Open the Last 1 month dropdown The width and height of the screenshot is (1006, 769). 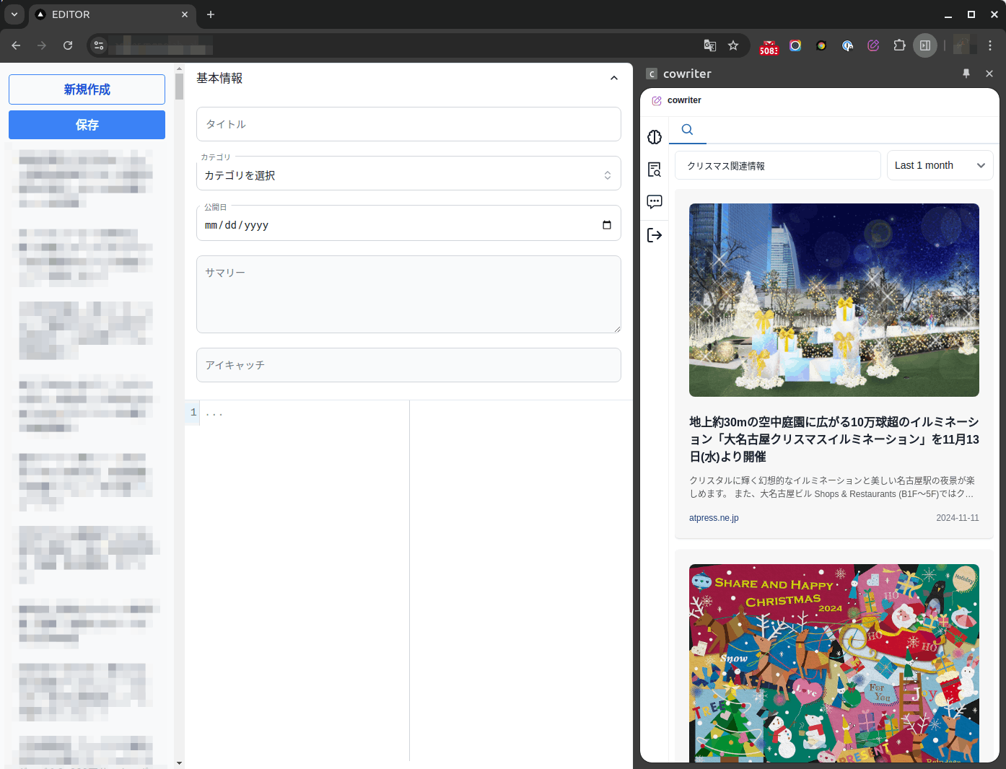pos(940,165)
